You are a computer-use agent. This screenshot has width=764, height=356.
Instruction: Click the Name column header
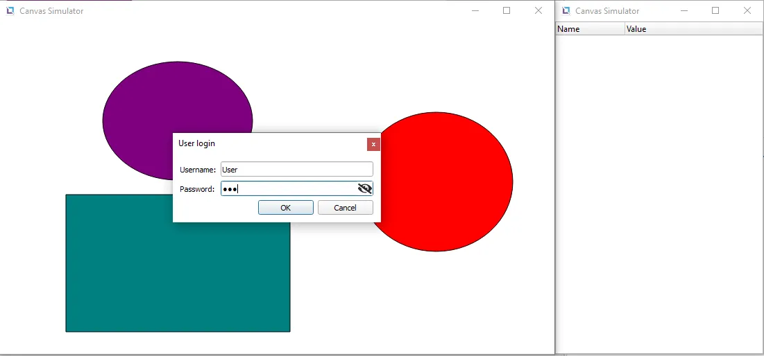click(590, 29)
